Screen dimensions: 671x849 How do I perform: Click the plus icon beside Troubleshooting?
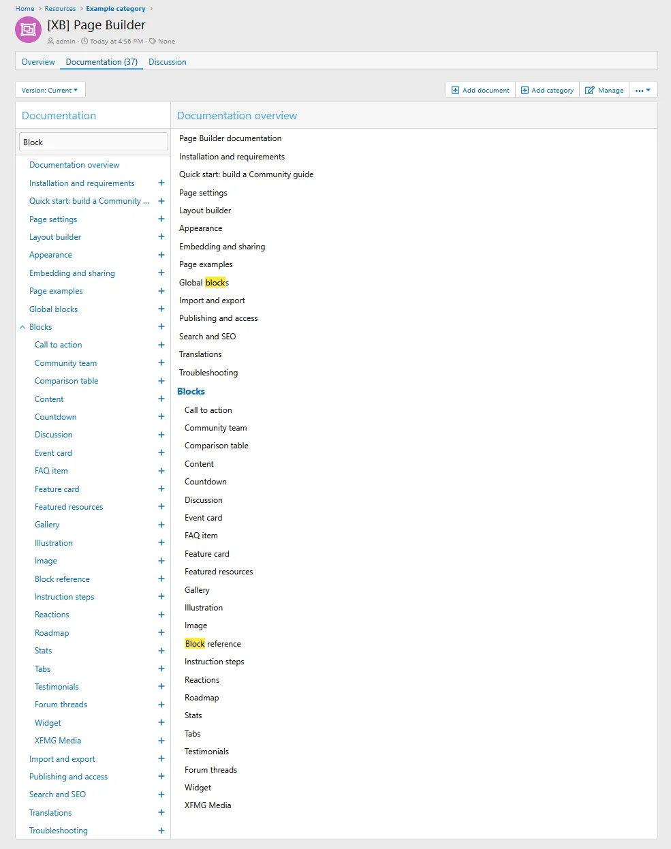click(x=161, y=831)
